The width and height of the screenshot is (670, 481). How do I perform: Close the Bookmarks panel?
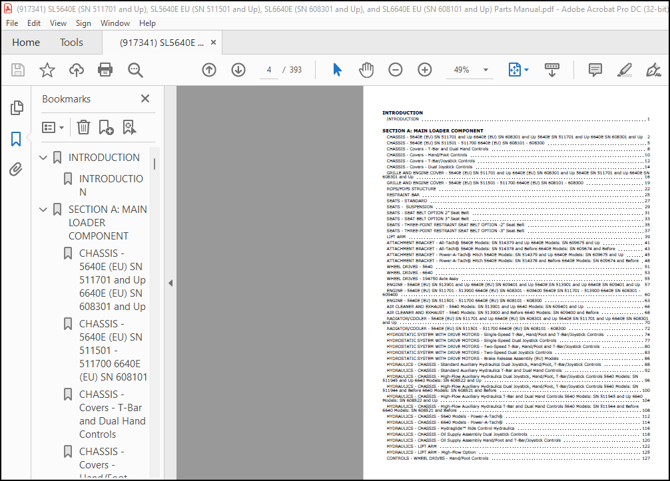coord(145,98)
